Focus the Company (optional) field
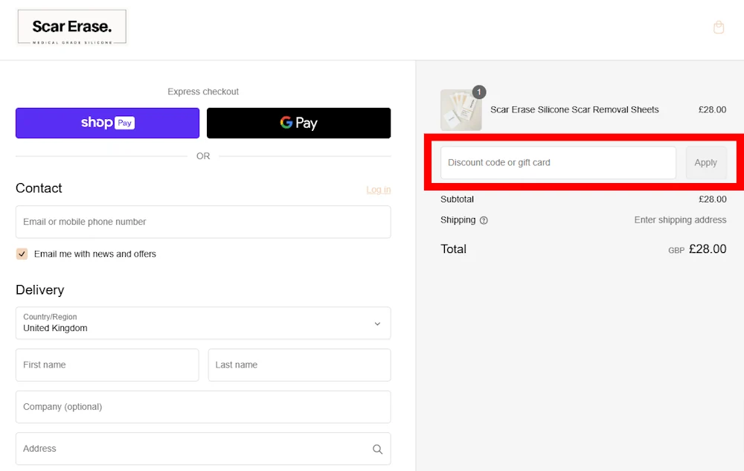The image size is (744, 471). [203, 407]
